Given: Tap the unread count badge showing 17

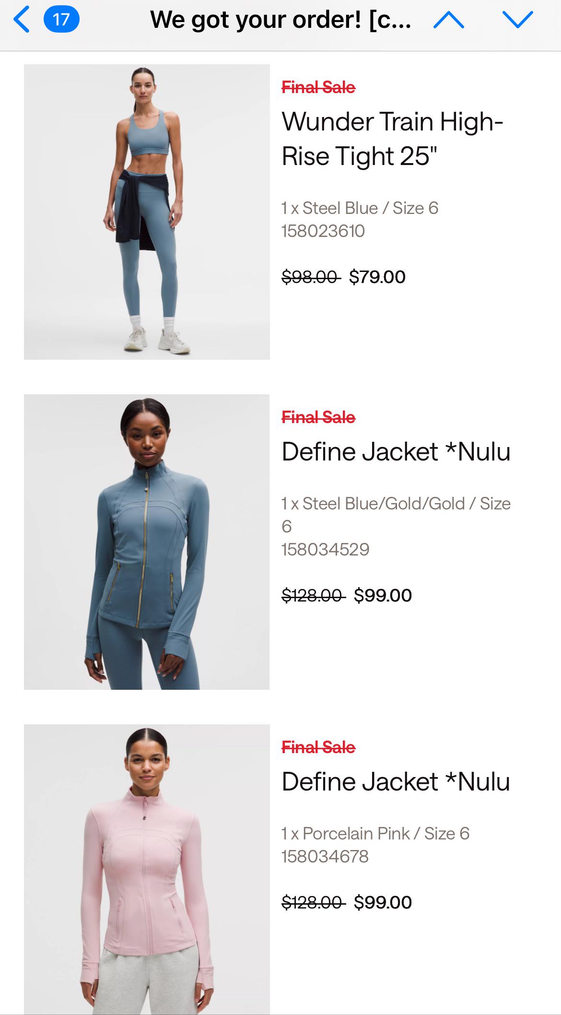Looking at the screenshot, I should (61, 20).
